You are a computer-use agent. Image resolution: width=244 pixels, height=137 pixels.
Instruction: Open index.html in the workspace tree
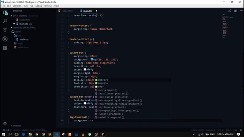pos(23,47)
